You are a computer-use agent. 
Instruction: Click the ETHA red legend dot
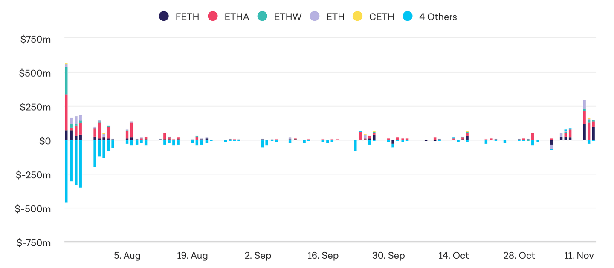click(213, 17)
